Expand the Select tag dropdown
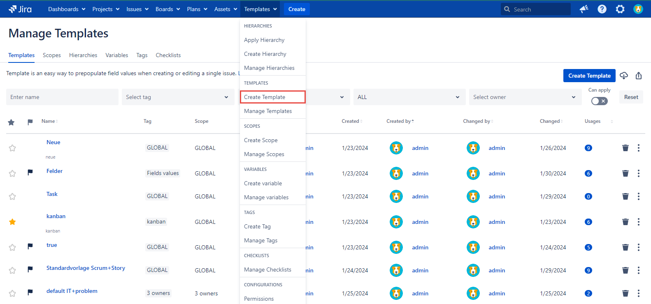 [178, 97]
